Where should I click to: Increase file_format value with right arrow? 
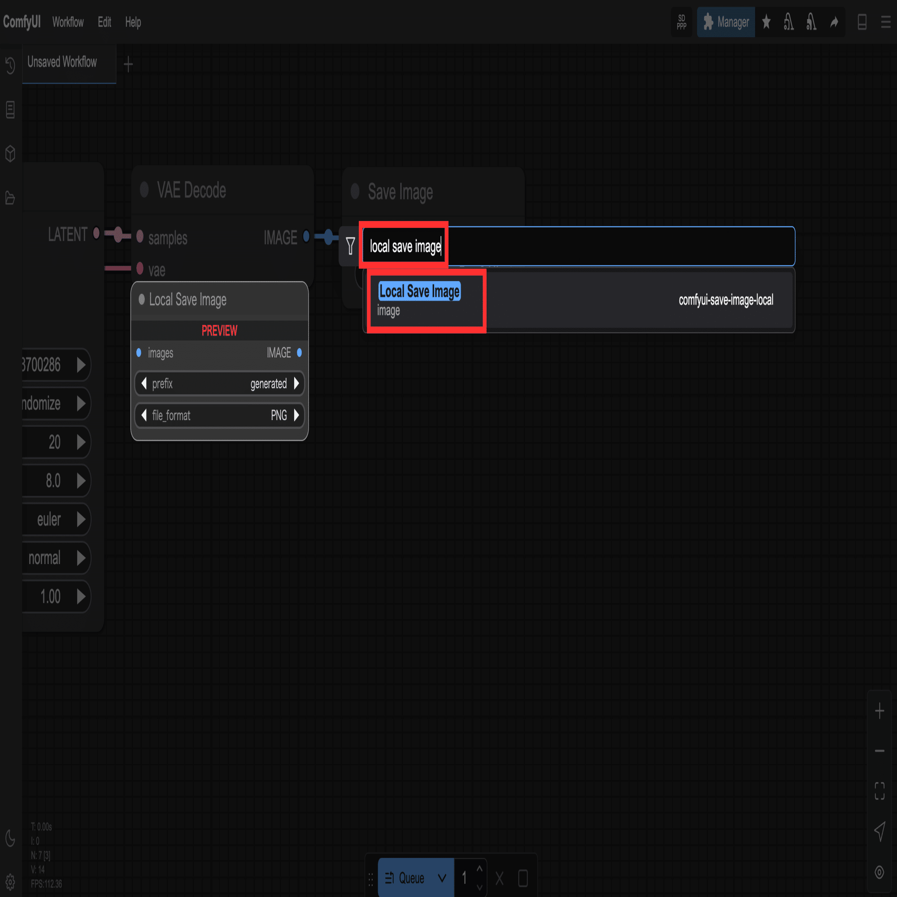[296, 415]
